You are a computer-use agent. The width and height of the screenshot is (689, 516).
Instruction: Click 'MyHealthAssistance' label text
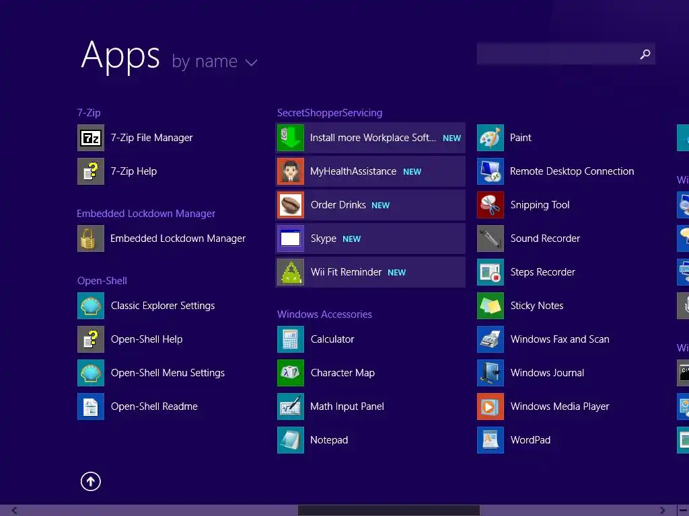[353, 171]
